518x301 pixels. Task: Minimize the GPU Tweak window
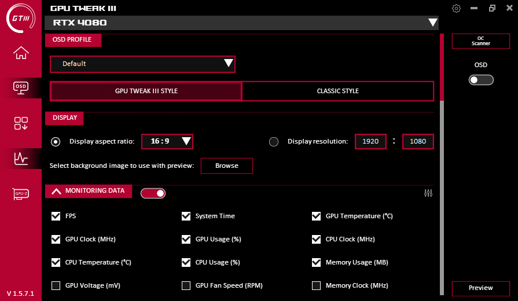coord(474,8)
